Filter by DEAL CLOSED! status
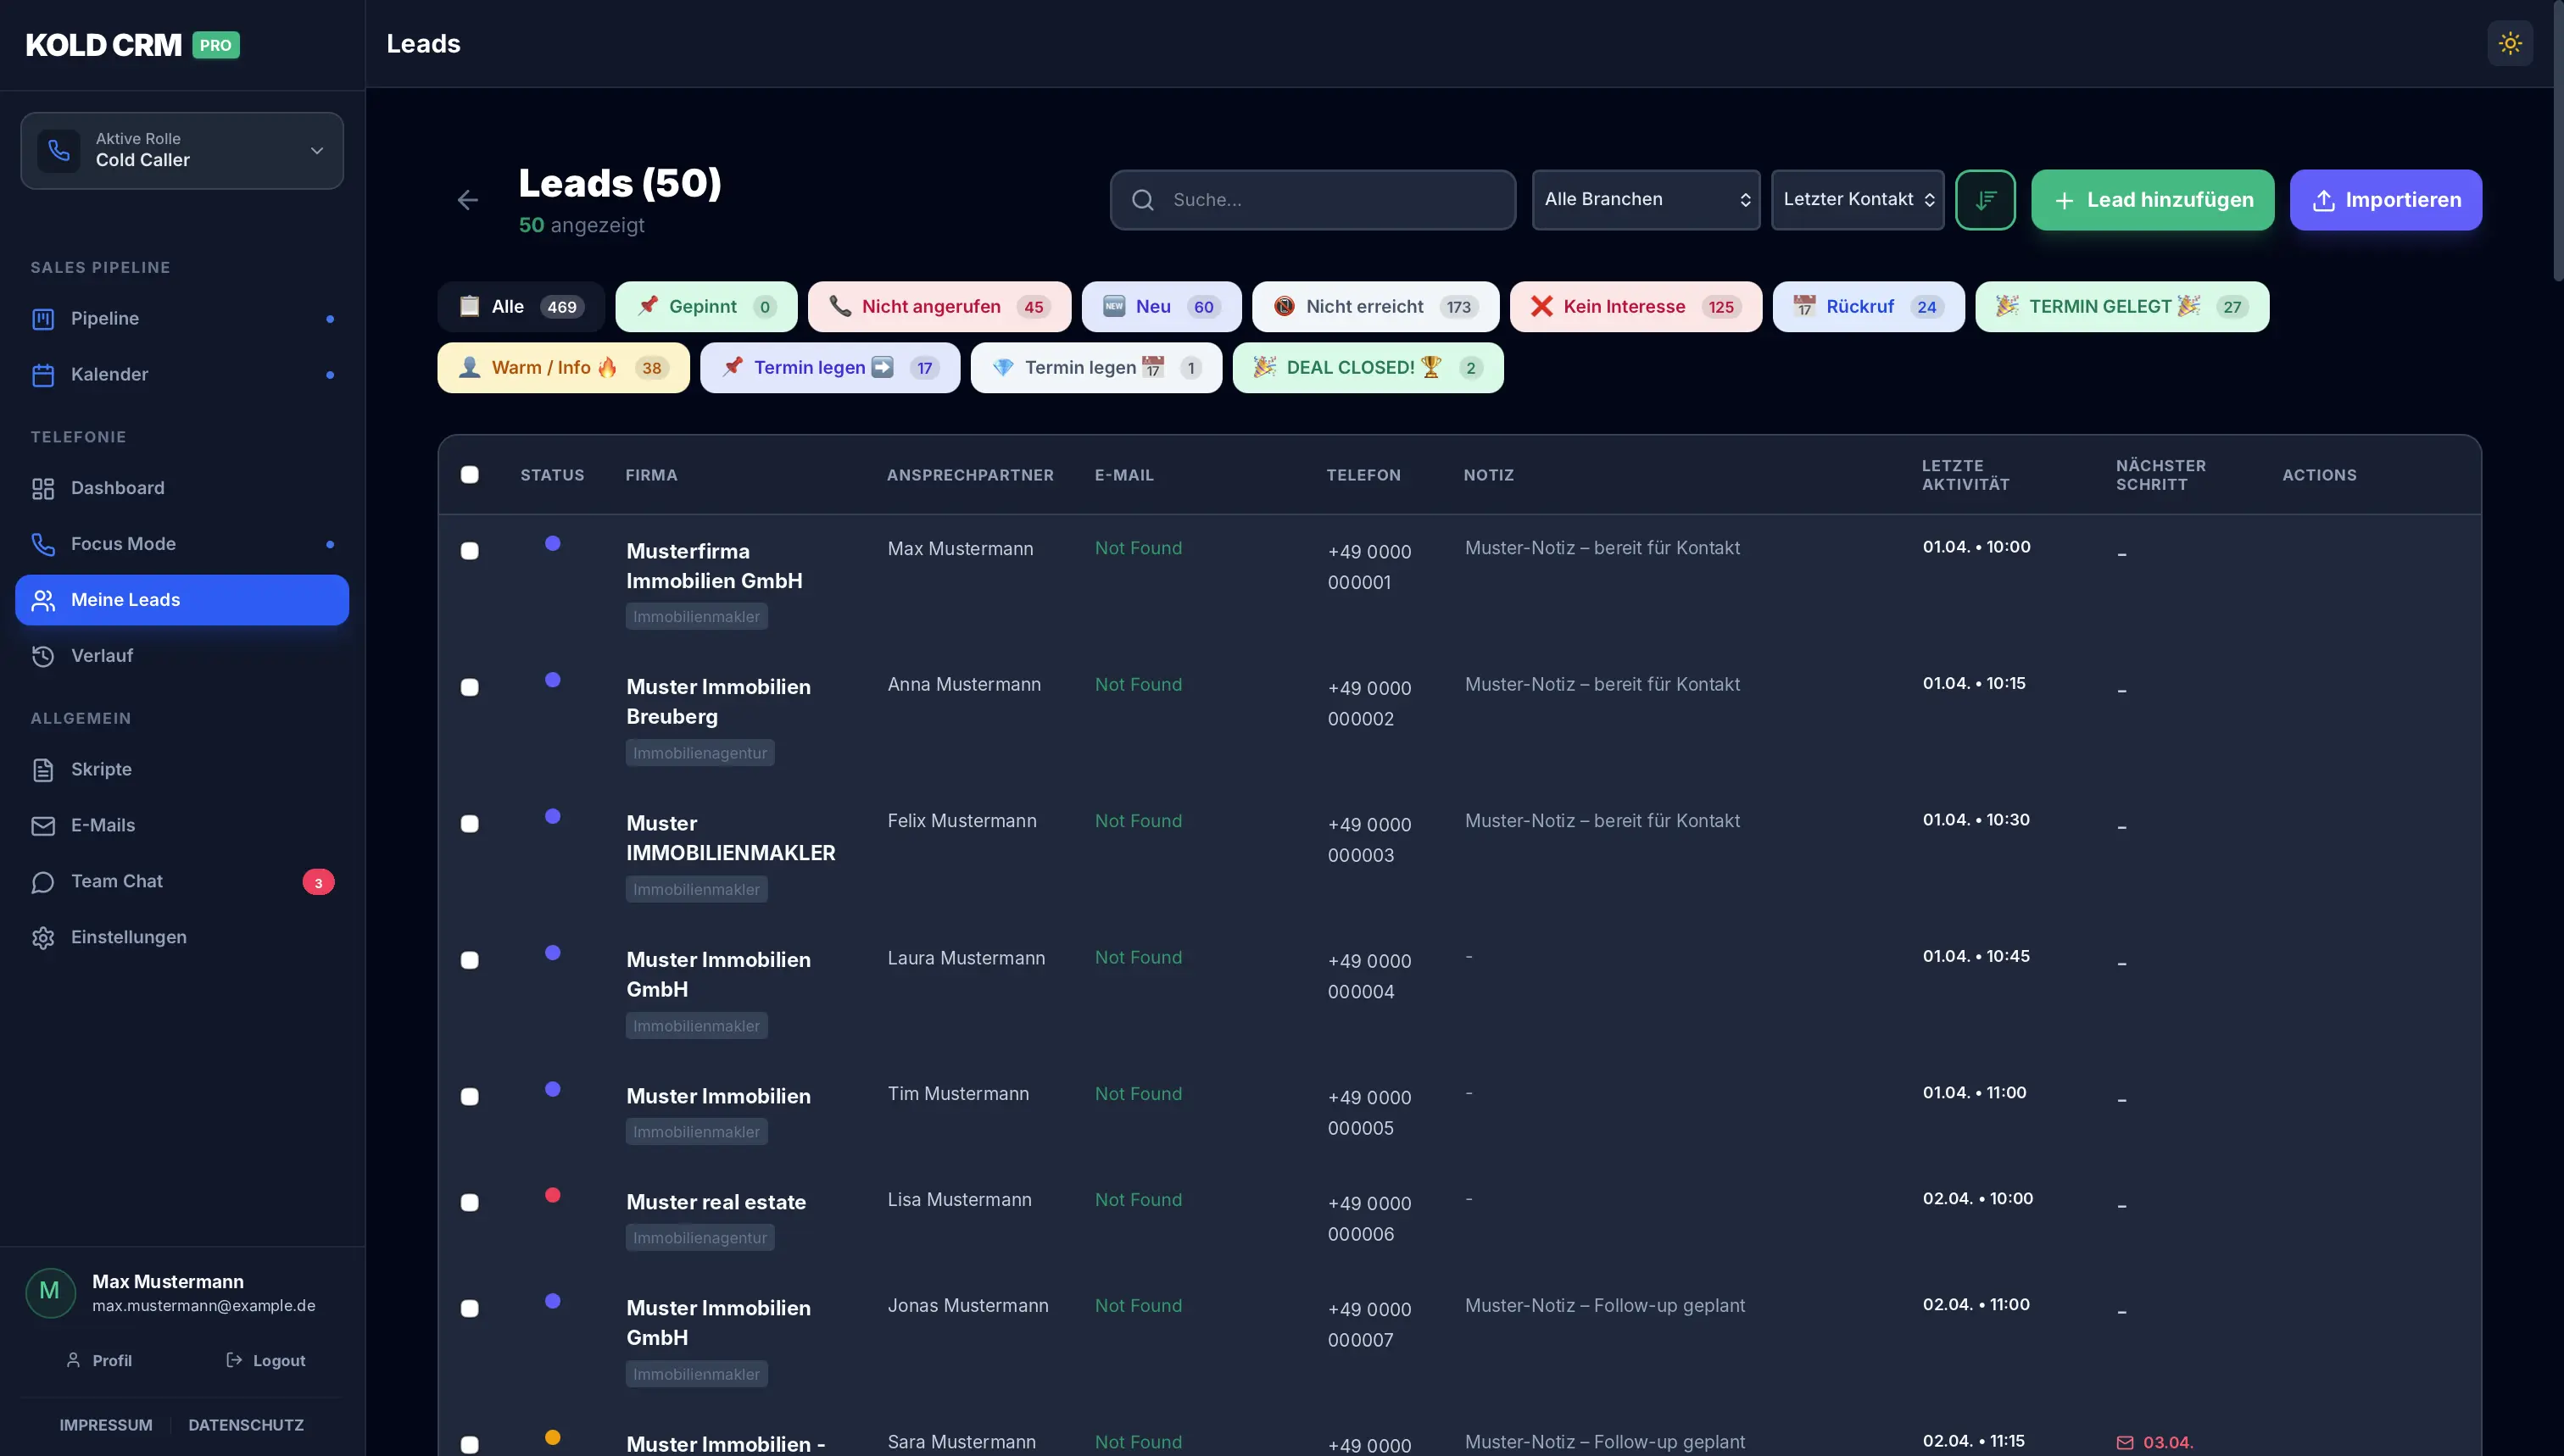2564x1456 pixels. click(1368, 368)
